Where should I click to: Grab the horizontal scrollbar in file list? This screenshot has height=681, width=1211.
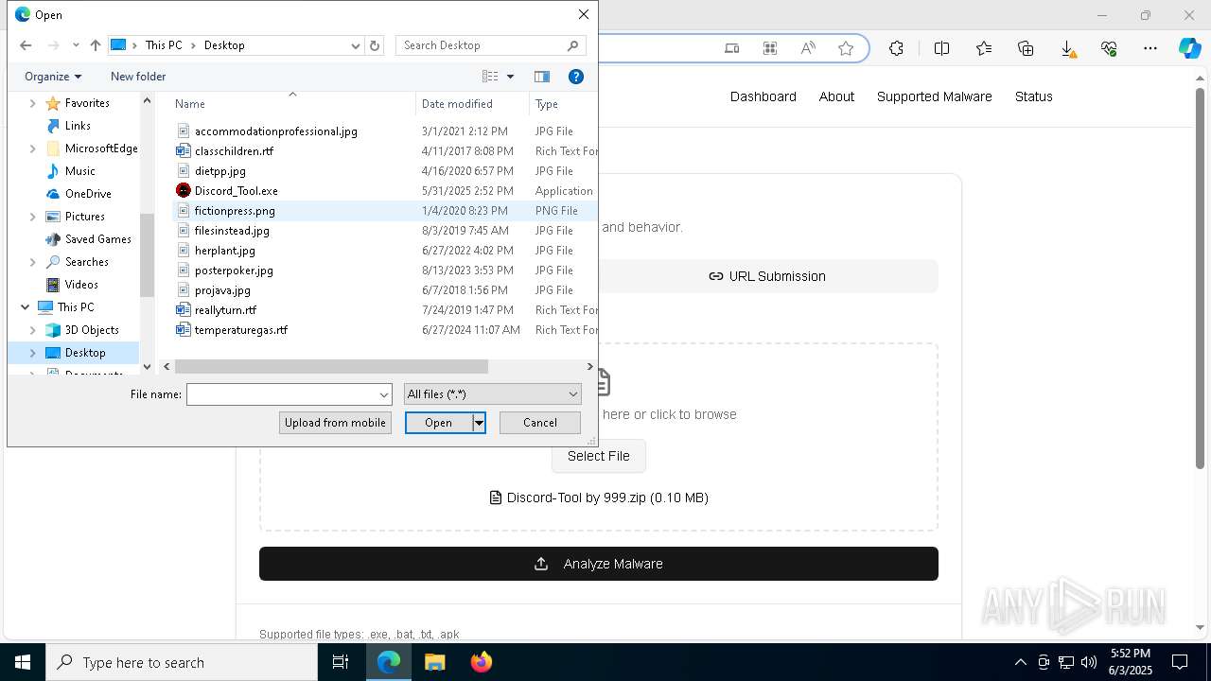331,366
